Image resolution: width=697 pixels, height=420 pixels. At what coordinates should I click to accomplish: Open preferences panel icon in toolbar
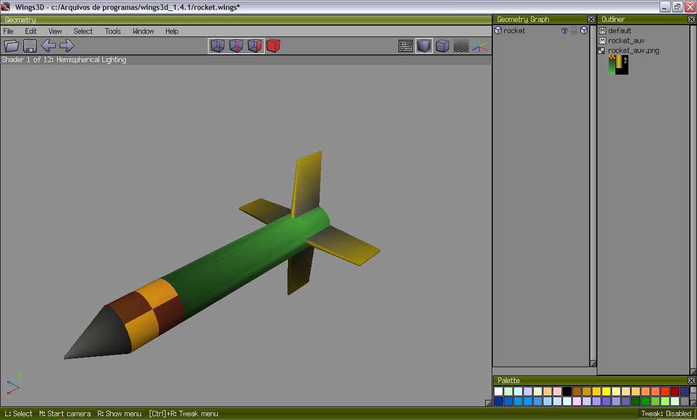point(406,46)
